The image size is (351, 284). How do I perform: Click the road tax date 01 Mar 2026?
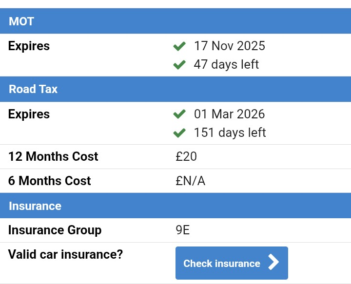[x=229, y=114]
